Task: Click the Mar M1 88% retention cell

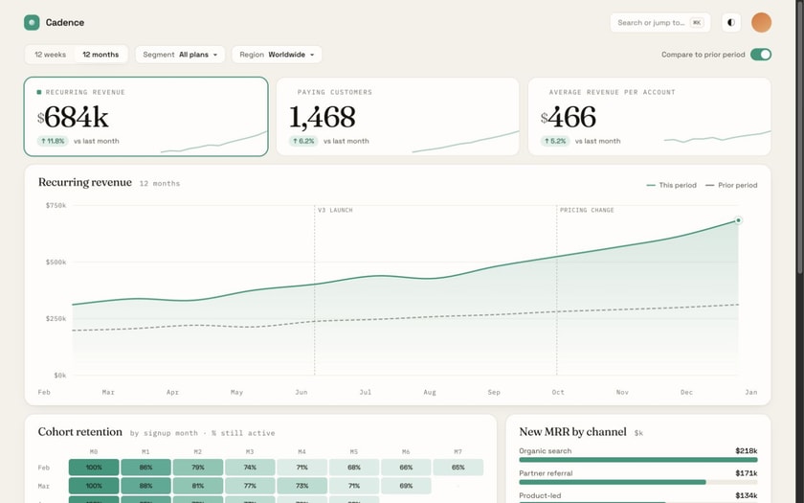Action: [146, 486]
